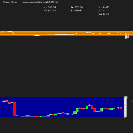Screen dimensions: 133x133
Task: Click the high value 'H: 572.00'
Action: click(77, 7)
